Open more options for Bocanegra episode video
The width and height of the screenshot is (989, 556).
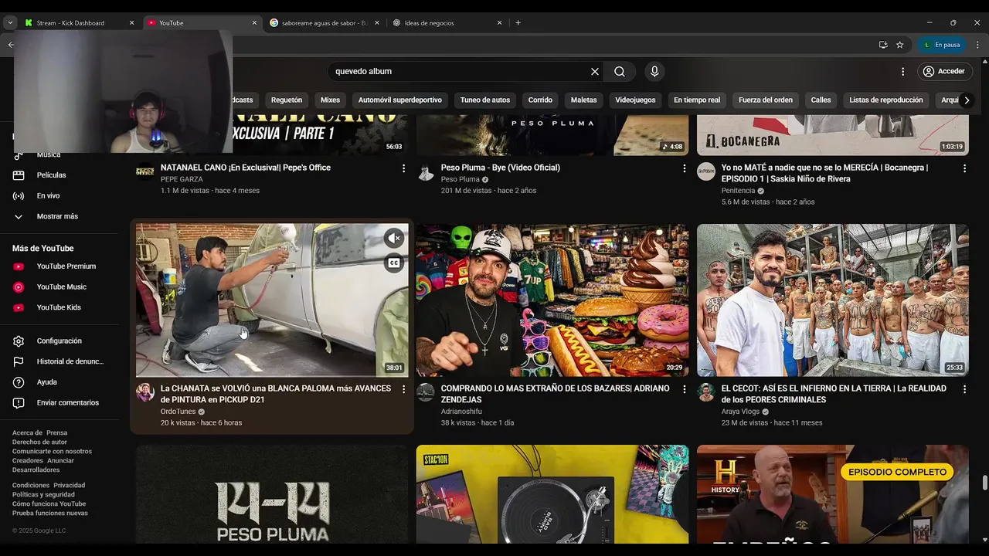point(964,168)
